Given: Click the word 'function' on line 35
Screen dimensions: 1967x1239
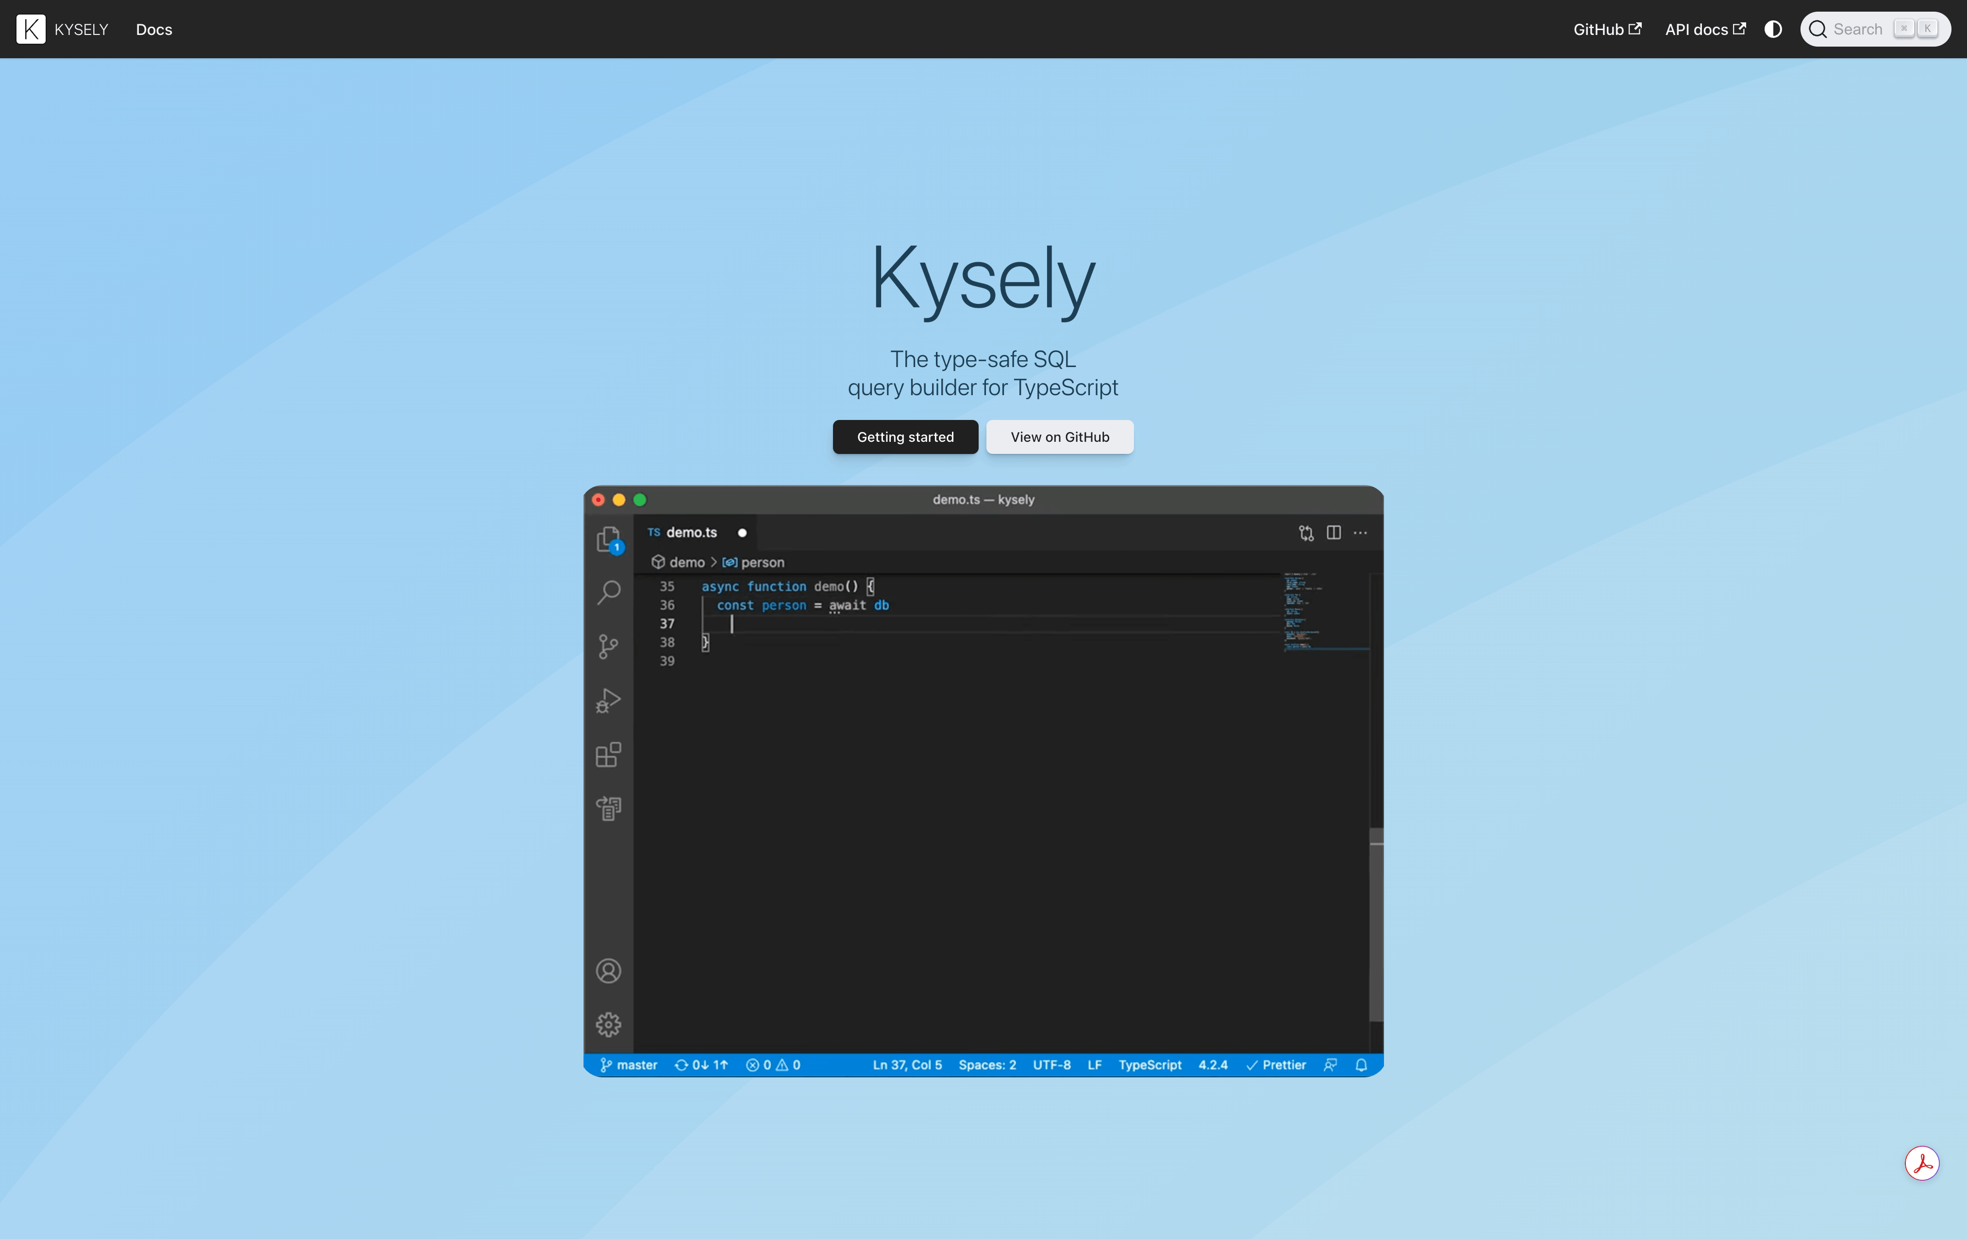Looking at the screenshot, I should 776,586.
